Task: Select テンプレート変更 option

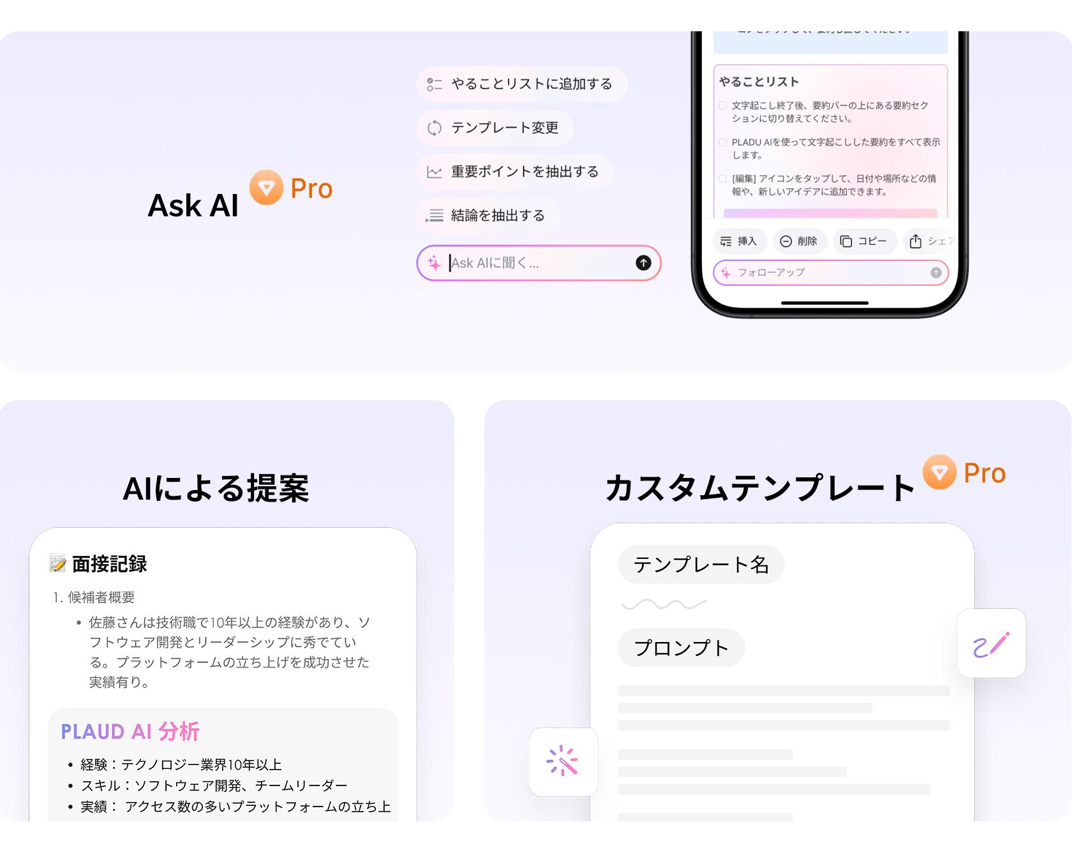Action: (495, 128)
